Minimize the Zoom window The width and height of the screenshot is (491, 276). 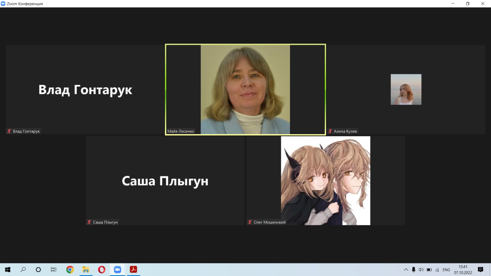click(453, 3)
